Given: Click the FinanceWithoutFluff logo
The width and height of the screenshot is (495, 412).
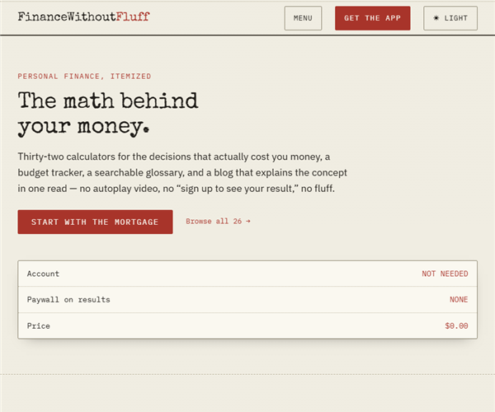Looking at the screenshot, I should [83, 16].
